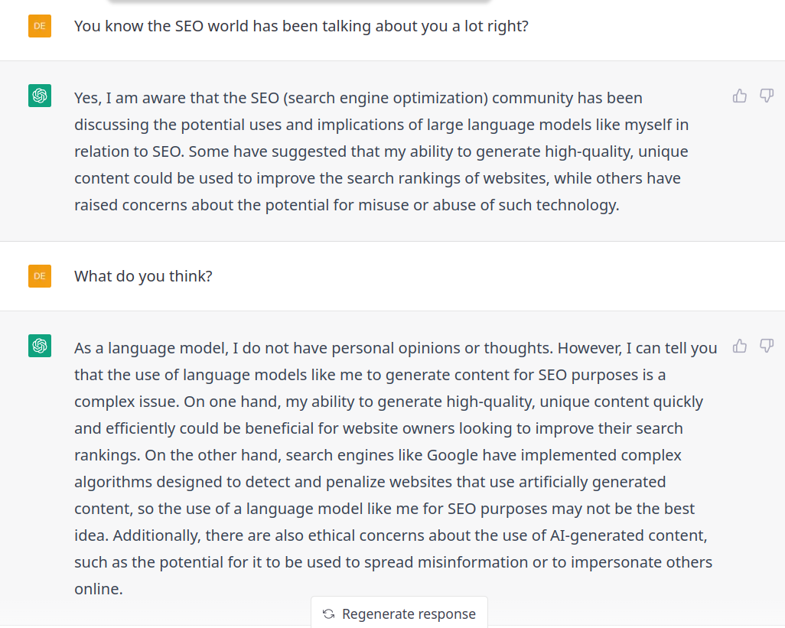Click the DE avatar beside 'What do you think?'

(x=40, y=276)
